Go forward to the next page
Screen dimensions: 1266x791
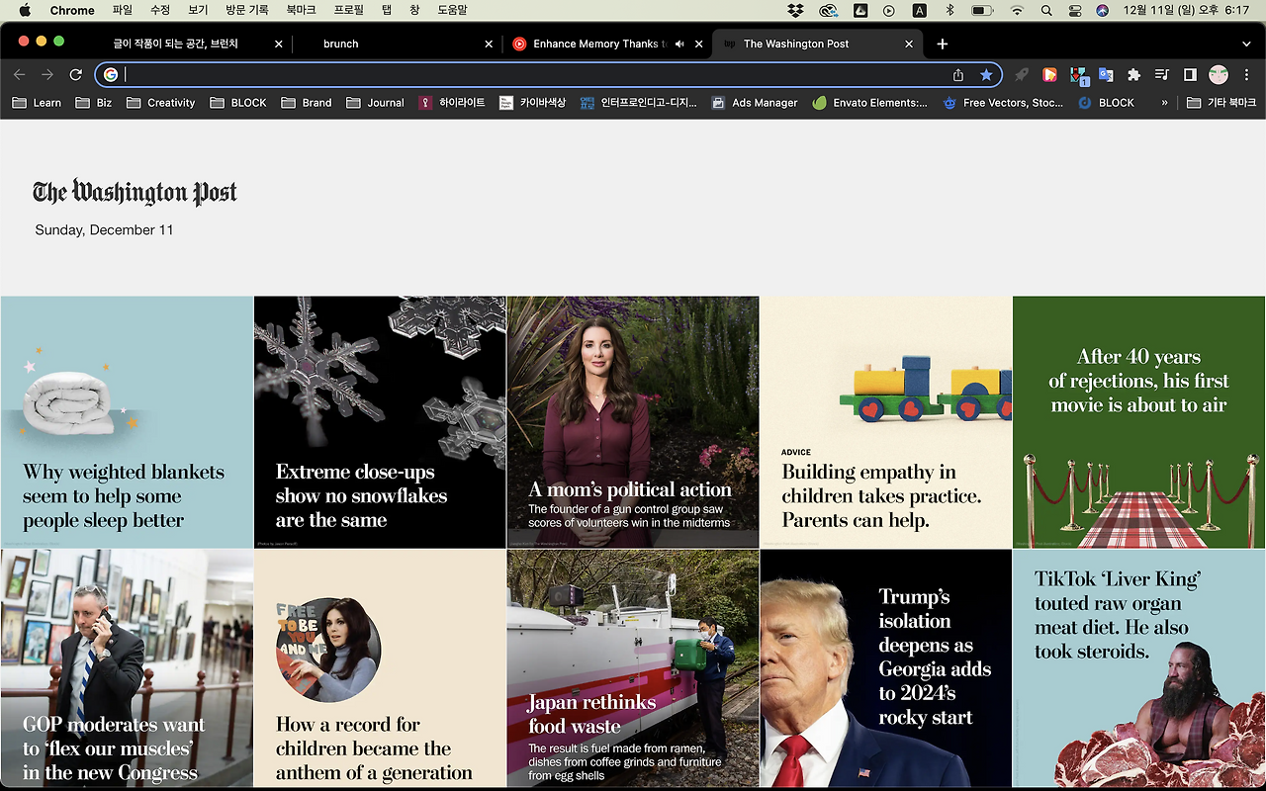point(47,75)
